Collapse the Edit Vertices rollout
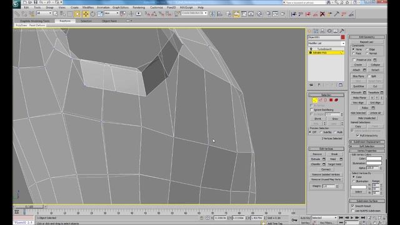Viewport: 400px width, 225px height. [x=326, y=149]
